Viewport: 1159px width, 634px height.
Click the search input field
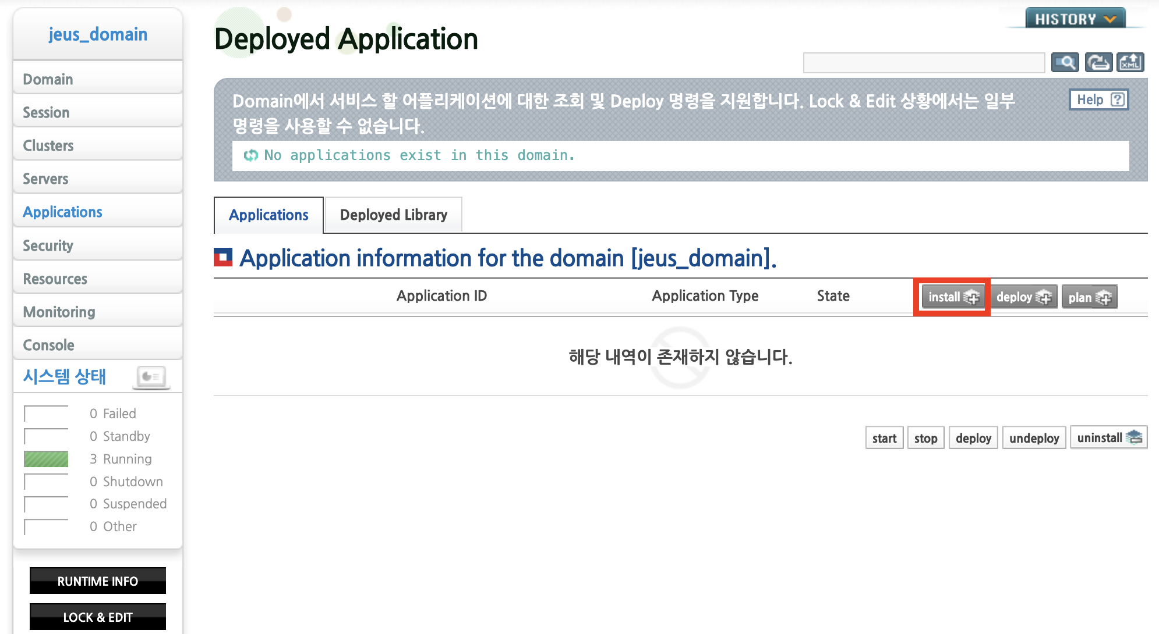click(x=923, y=62)
